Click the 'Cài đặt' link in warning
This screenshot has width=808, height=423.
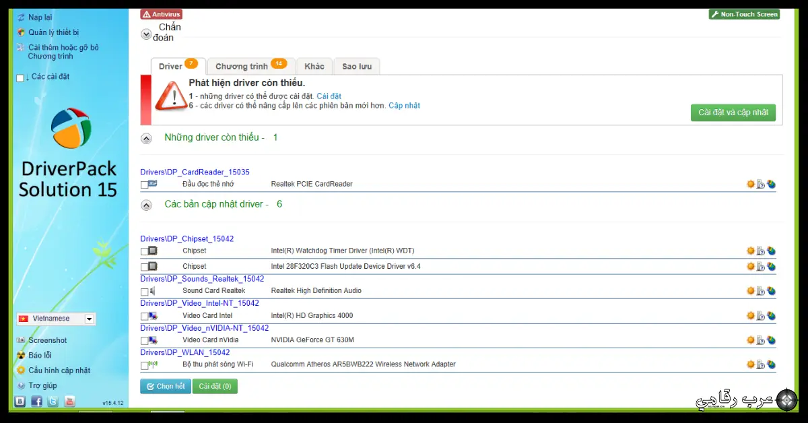pos(329,96)
